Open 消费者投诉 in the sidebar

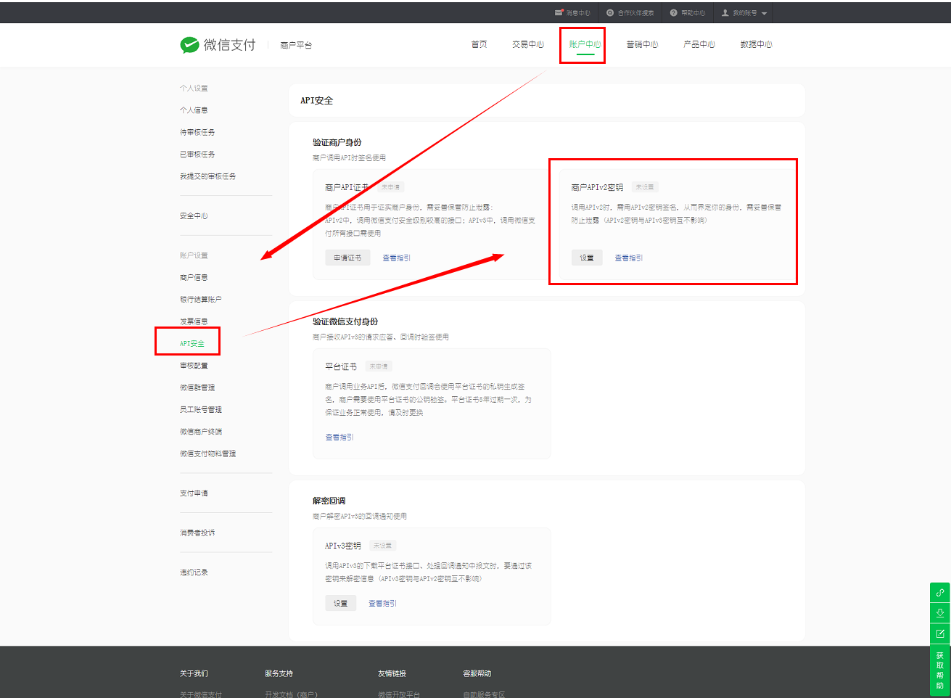coord(197,533)
